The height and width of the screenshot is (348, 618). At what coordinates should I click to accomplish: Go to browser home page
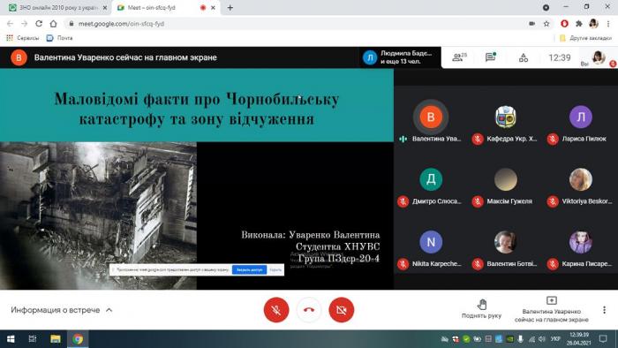click(x=53, y=24)
